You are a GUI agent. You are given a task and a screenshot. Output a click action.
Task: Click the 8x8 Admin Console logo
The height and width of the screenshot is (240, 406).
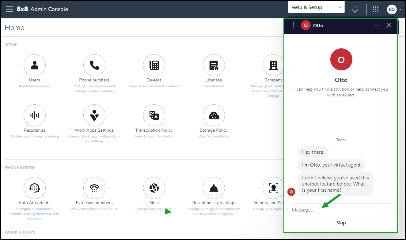coord(42,9)
